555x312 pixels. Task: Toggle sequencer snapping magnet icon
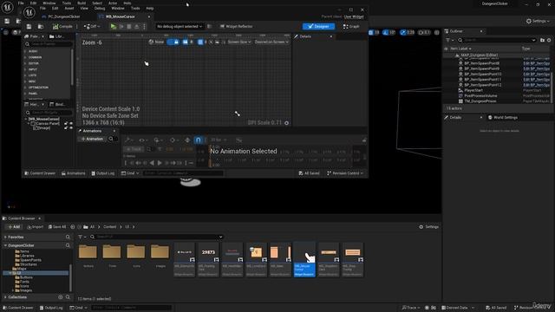tap(199, 140)
